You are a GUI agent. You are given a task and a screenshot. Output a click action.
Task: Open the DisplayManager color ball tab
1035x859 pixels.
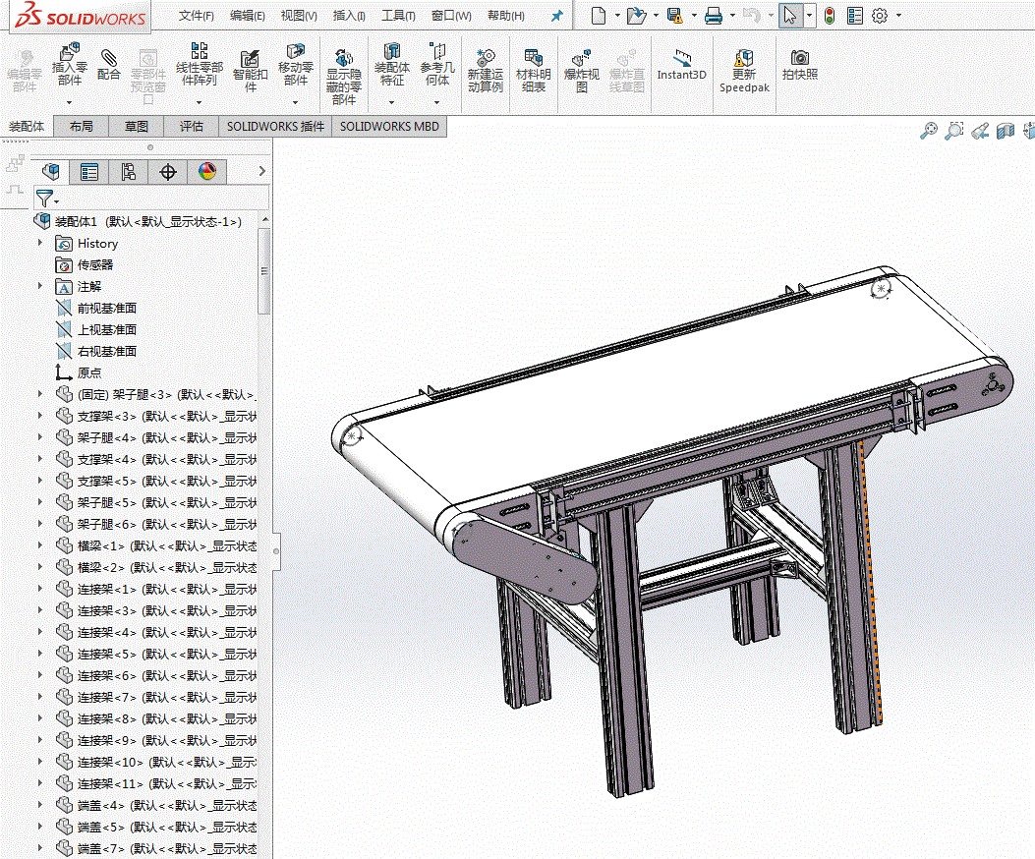click(x=207, y=172)
